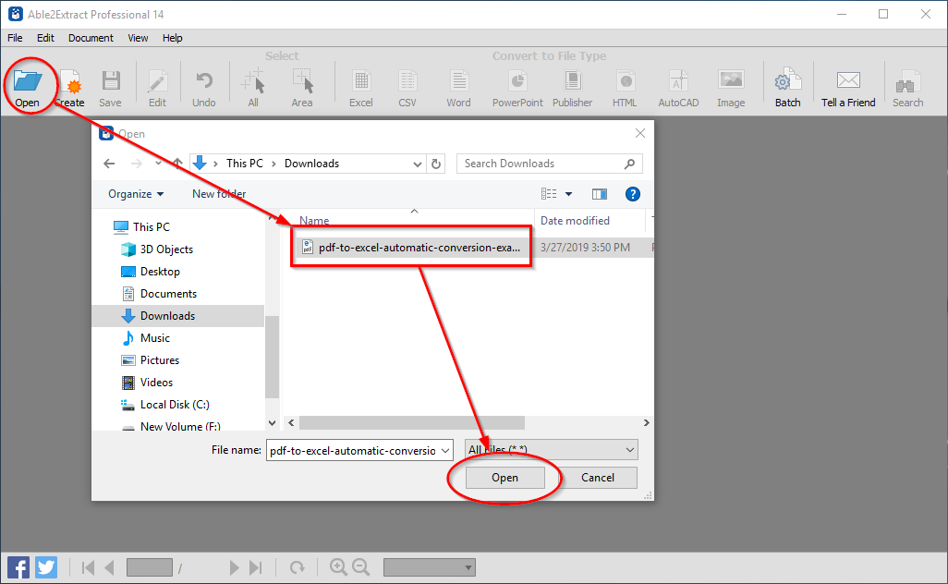Open the All files file type dropdown

click(x=550, y=449)
